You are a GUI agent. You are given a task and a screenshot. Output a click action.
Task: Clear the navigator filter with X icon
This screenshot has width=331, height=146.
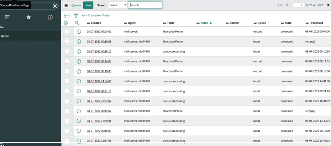55,6
